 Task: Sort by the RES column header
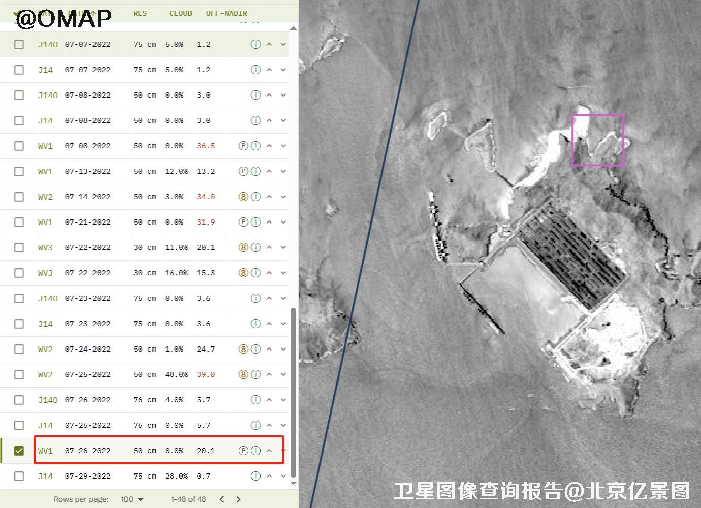140,13
